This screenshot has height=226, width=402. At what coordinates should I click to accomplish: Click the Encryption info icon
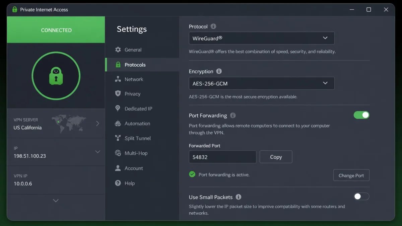tap(219, 71)
